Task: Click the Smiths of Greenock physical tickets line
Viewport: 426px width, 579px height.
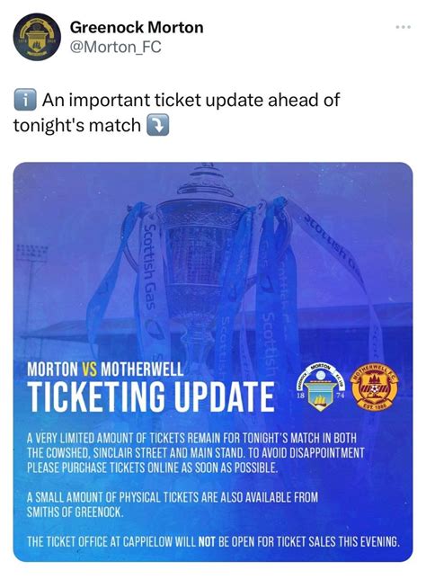Action: (x=173, y=504)
